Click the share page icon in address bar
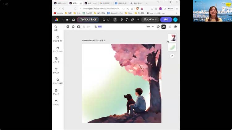 [132, 9]
